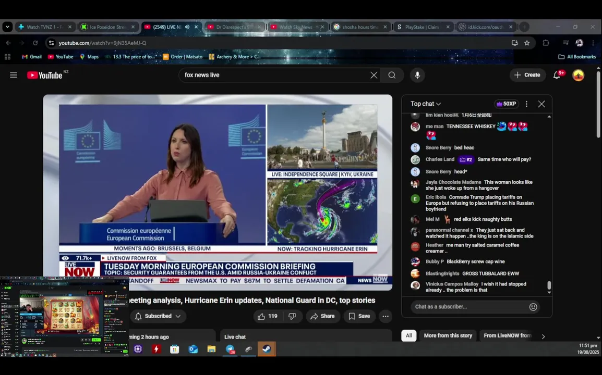602x375 pixels.
Task: Open the account avatar menu
Action: click(x=578, y=75)
